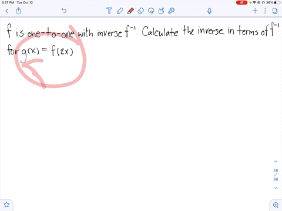Go to next page with down chevron
The image size is (282, 211).
coord(276,188)
